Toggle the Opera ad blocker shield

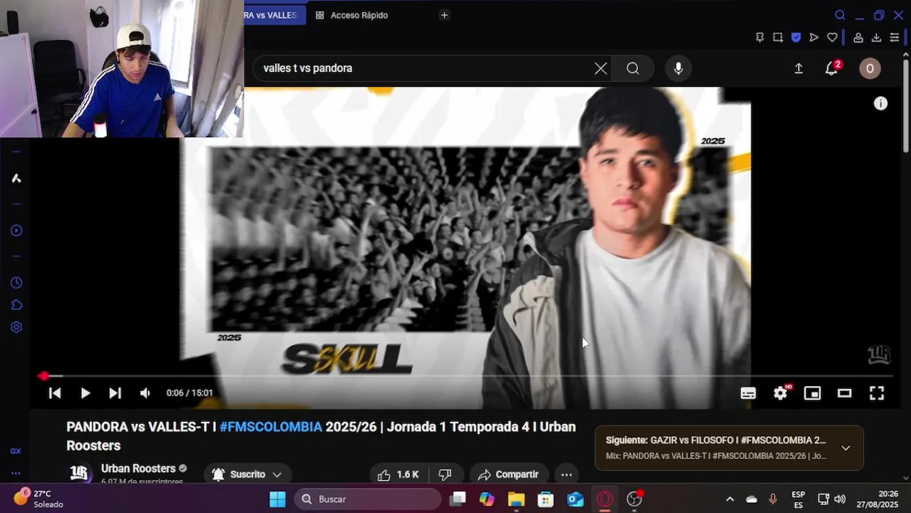pyautogui.click(x=796, y=38)
